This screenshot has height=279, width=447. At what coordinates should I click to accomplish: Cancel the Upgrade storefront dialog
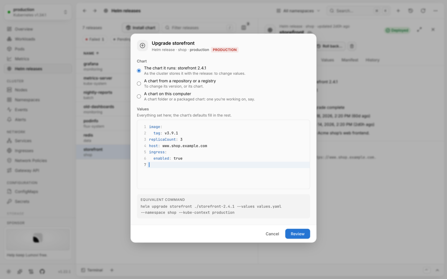point(272,234)
